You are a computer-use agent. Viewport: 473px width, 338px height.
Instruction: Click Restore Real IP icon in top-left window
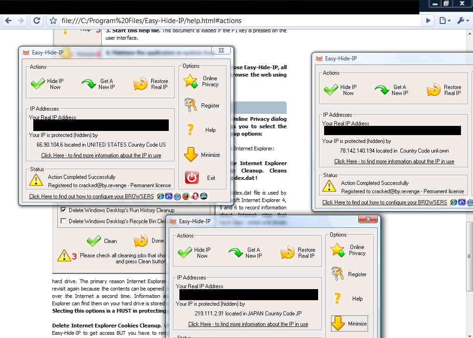[141, 84]
